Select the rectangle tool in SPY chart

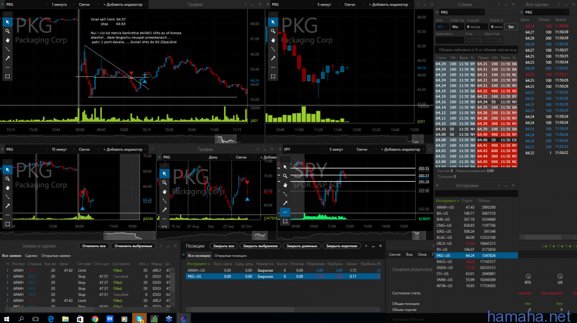pos(285,221)
